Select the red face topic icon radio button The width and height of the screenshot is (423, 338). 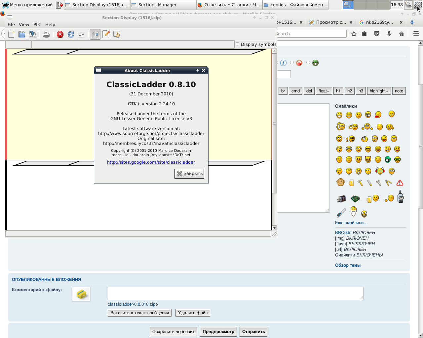(292, 63)
